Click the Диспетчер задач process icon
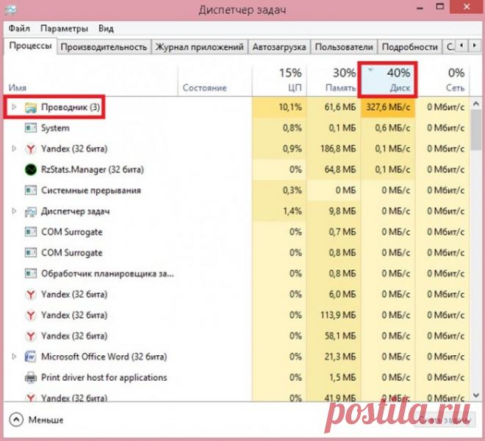This screenshot has width=485, height=441. coord(31,211)
